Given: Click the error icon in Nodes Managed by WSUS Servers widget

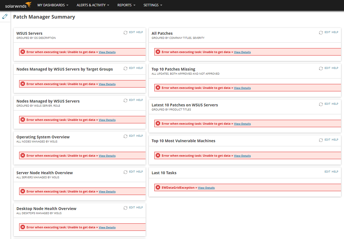Looking at the screenshot, I should point(23,119).
